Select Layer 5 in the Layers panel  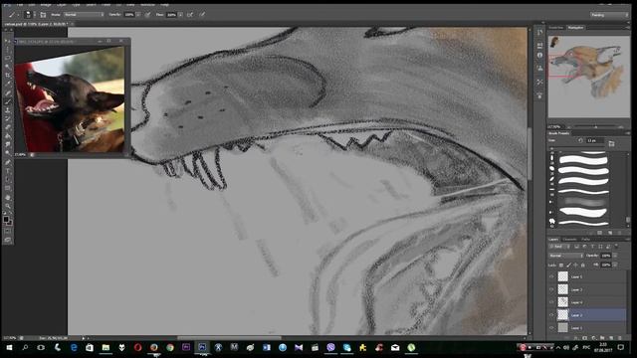587,276
